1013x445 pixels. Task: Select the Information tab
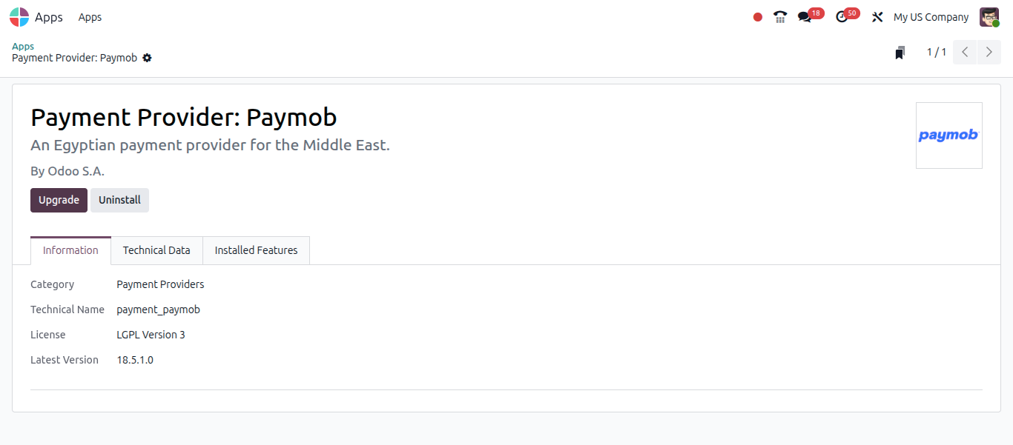70,250
